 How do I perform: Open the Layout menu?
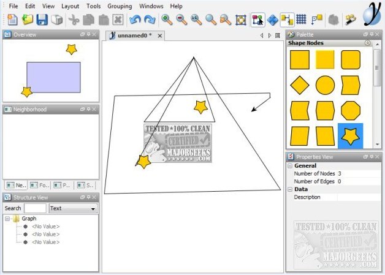tap(70, 6)
